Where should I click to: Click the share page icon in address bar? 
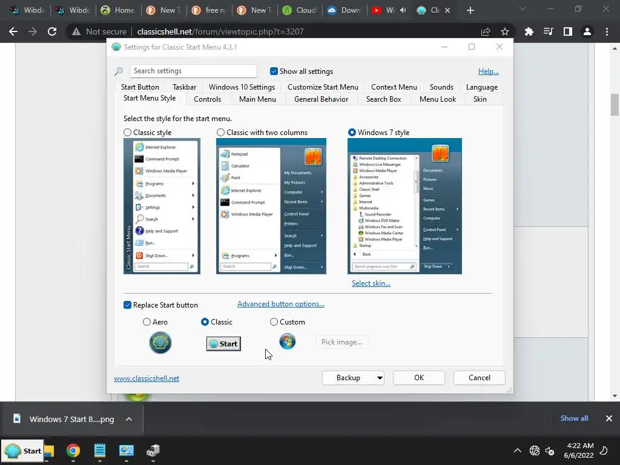(x=486, y=31)
